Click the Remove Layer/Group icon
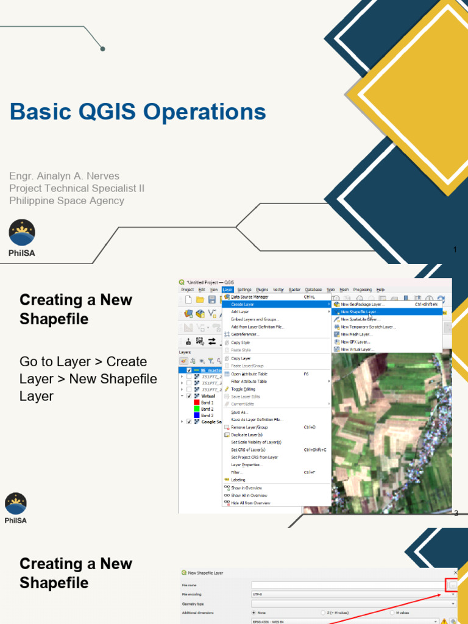 (x=227, y=427)
